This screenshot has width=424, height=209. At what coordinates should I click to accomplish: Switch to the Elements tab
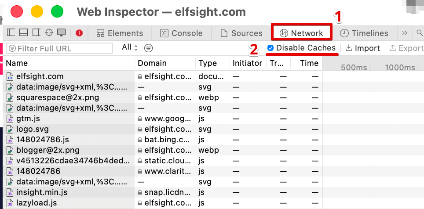120,33
